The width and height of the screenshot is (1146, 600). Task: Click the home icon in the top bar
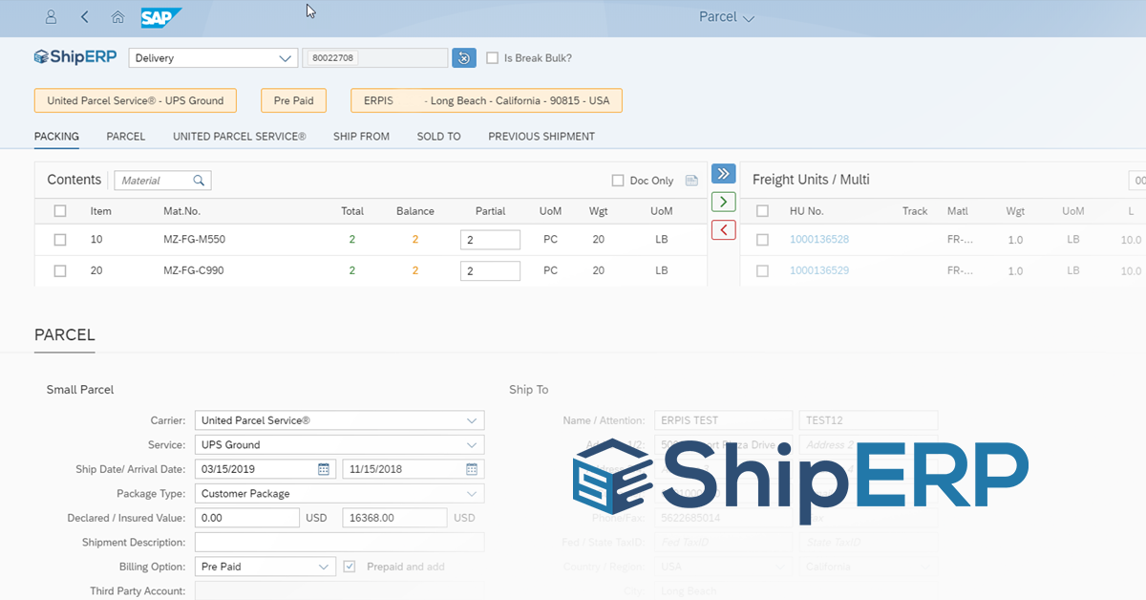pos(117,17)
